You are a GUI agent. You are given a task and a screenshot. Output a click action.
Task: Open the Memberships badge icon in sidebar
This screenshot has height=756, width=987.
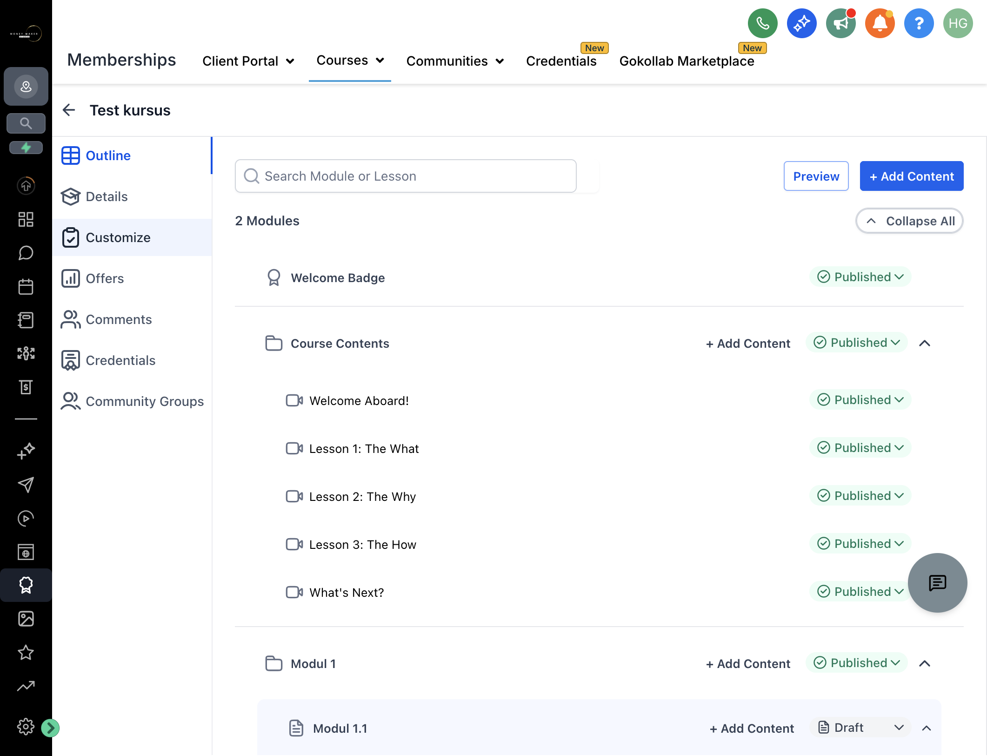coord(26,585)
